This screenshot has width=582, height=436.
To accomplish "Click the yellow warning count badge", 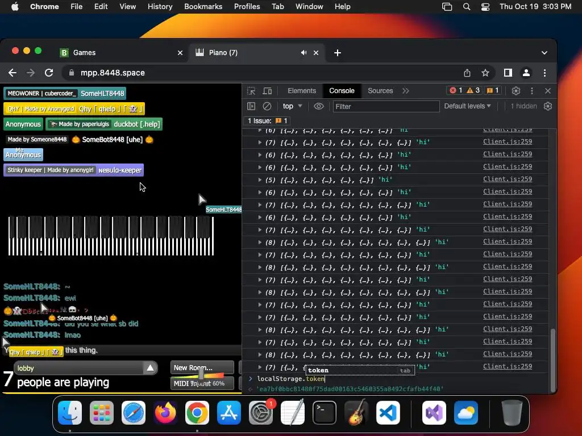I will (473, 90).
